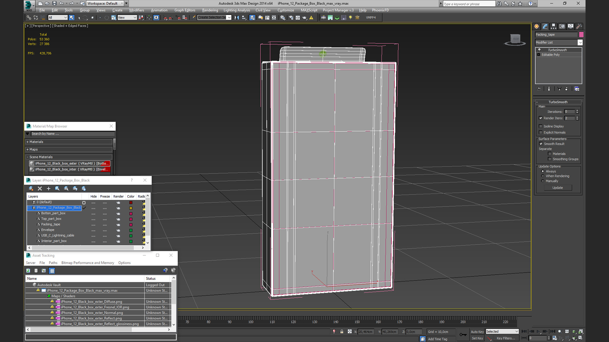Viewport: 609px width, 342px height.
Task: Open the Selected key filter dropdown
Action: click(x=502, y=332)
